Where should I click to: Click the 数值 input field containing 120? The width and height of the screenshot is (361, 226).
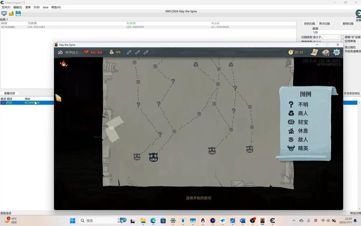point(336,32)
